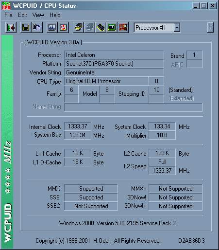Click the Processor field 'Intel Celeron'
The height and width of the screenshot is (250, 219).
point(114,55)
